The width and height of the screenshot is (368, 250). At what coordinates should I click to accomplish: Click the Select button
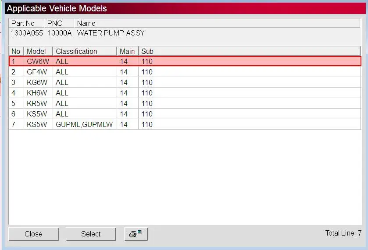pyautogui.click(x=91, y=234)
